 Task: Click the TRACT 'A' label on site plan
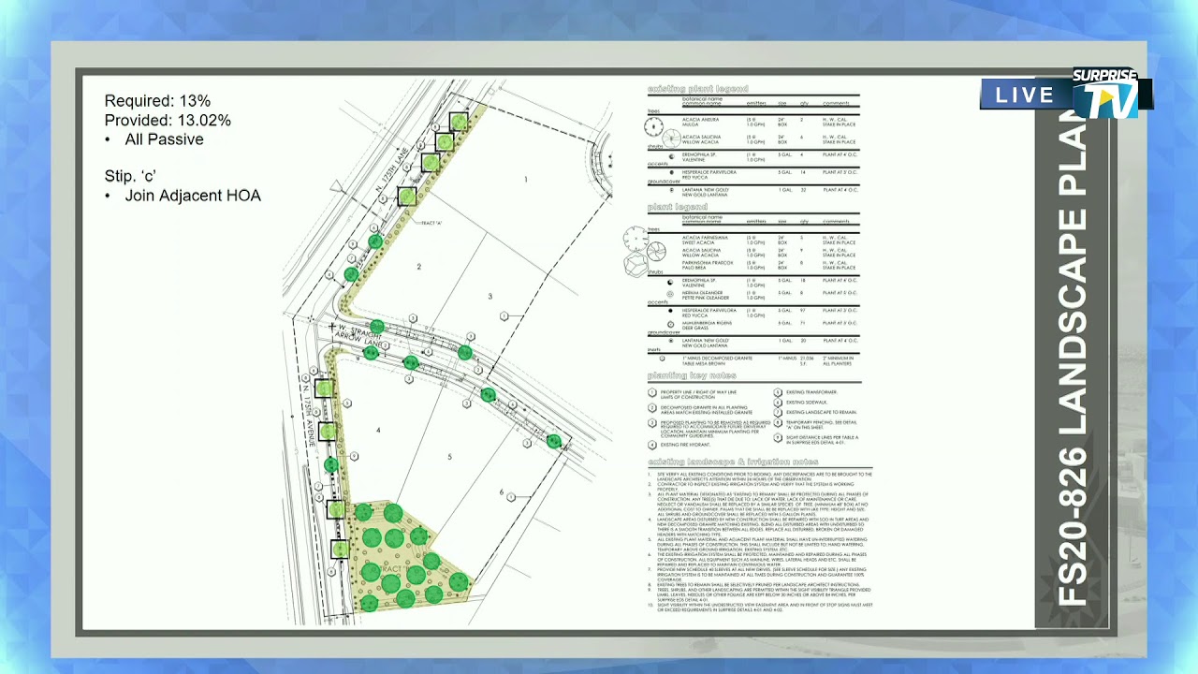(431, 223)
